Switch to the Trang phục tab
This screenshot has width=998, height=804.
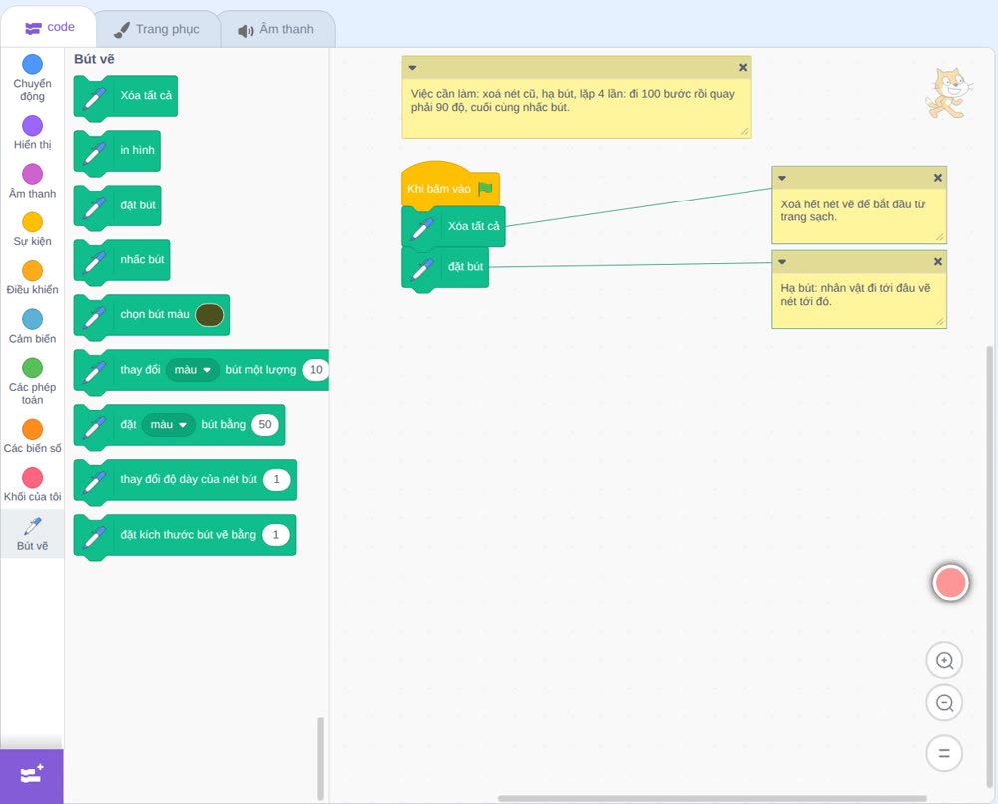(157, 29)
